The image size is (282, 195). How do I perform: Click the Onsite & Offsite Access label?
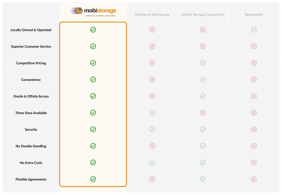31,96
